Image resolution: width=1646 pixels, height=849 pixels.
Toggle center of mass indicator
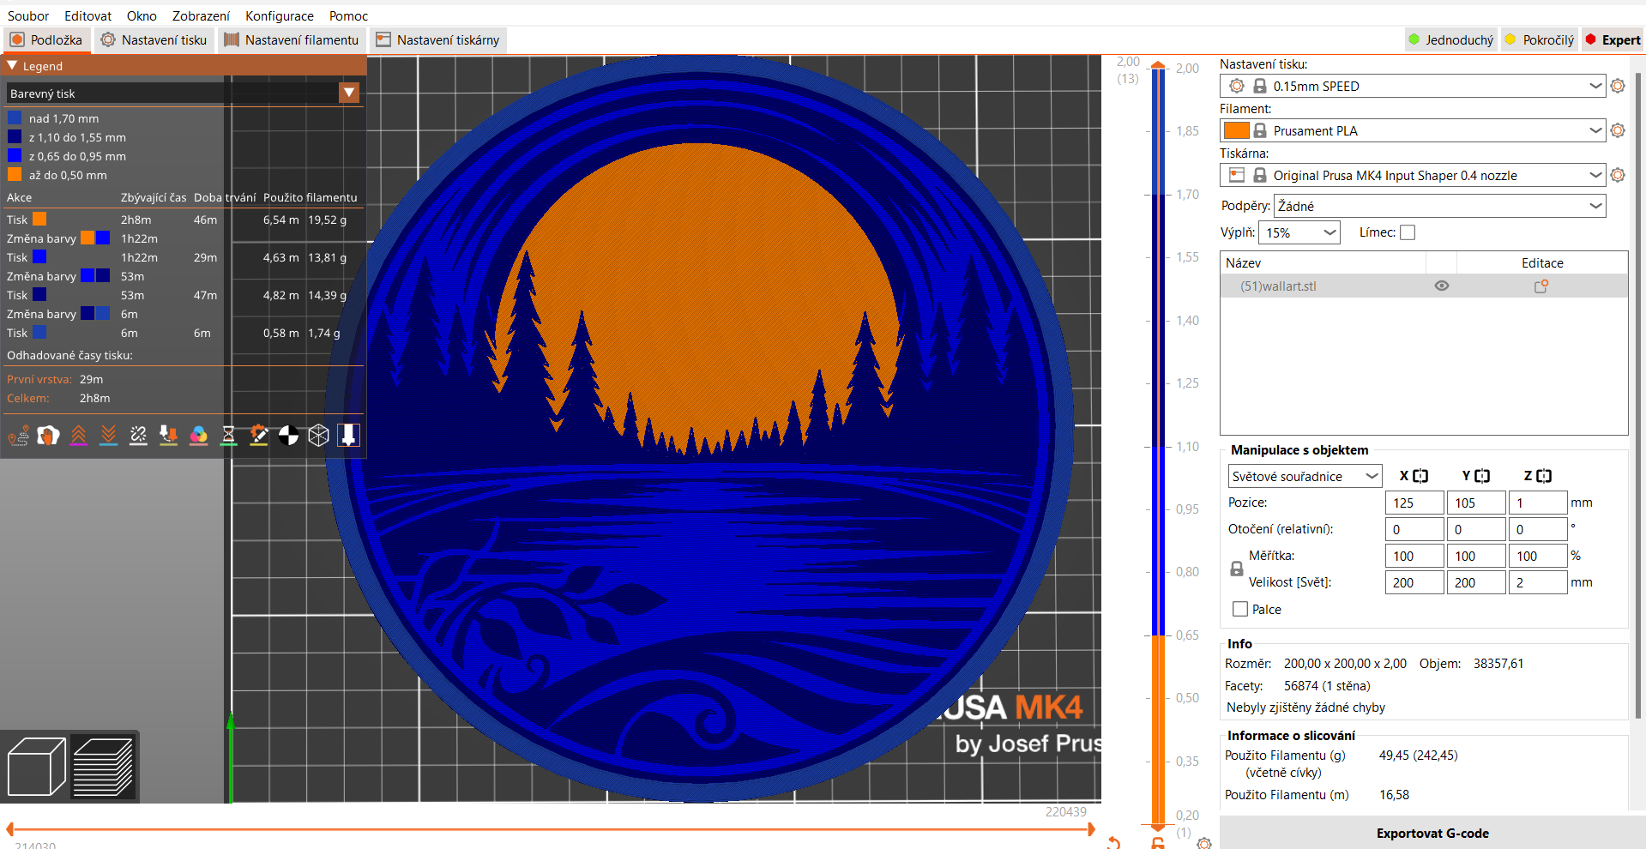[x=288, y=435]
